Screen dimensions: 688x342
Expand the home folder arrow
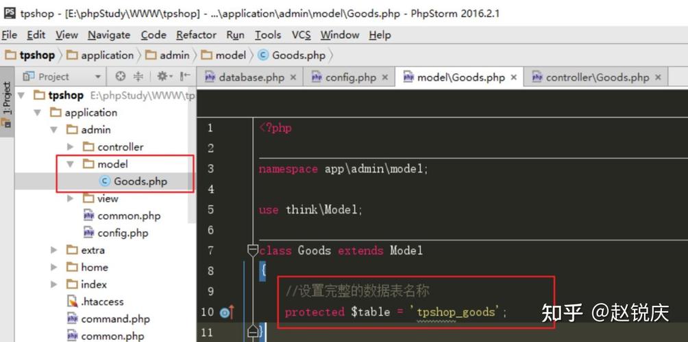tap(54, 267)
